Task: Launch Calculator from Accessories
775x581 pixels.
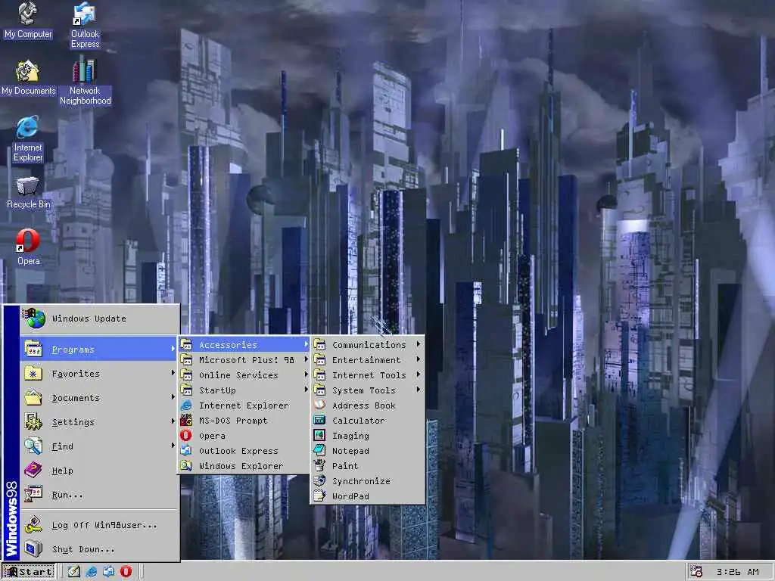Action: (x=367, y=421)
